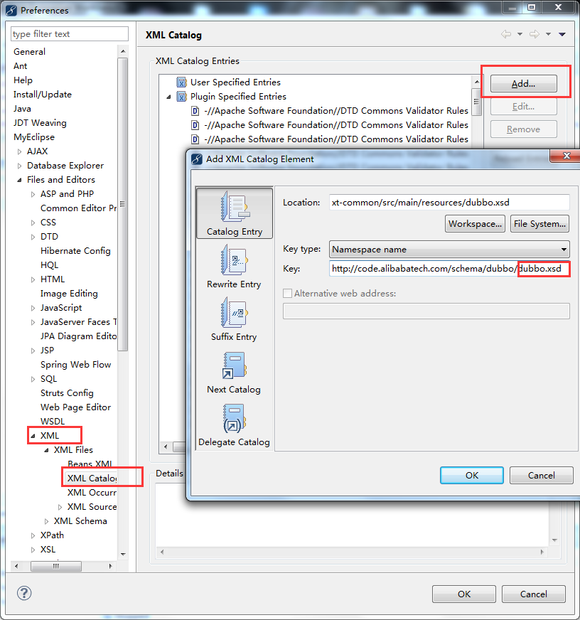This screenshot has width=580, height=620.
Task: Expand the XML Source node
Action: coord(60,507)
